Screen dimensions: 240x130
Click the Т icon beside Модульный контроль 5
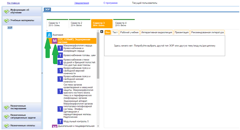pyautogui.click(x=60, y=121)
